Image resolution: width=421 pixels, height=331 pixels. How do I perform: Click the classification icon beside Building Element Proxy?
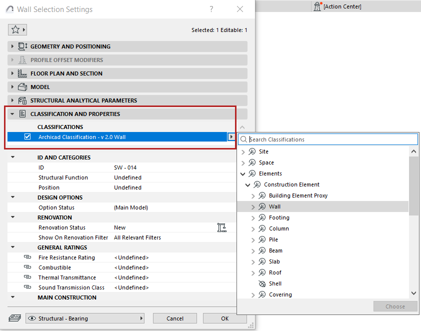262,195
